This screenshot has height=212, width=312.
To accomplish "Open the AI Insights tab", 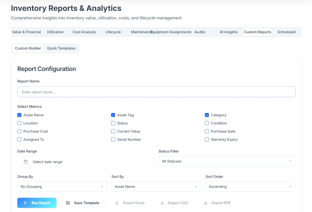I will [x=229, y=32].
